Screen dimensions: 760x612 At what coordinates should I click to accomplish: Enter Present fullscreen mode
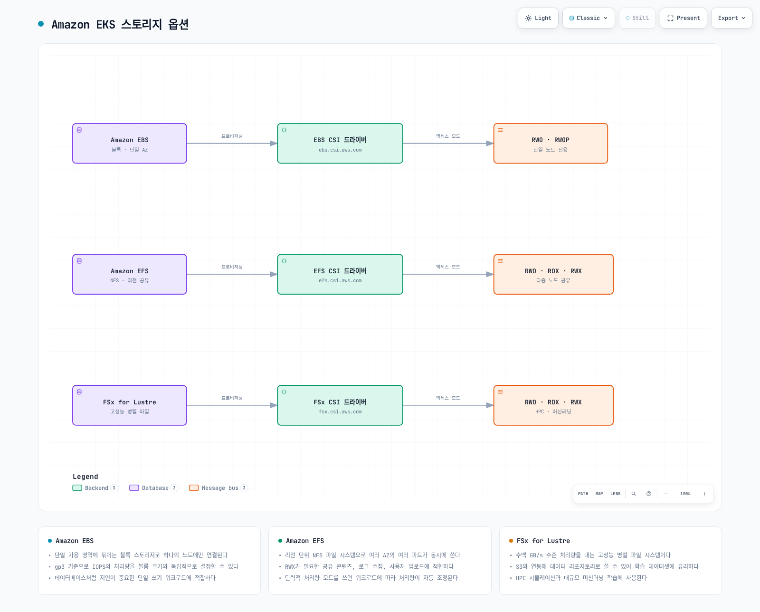coord(684,18)
